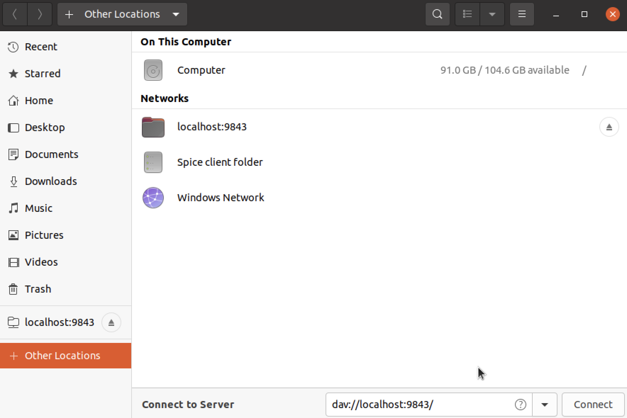This screenshot has height=418, width=627.
Task: Go forward with the right arrow button
Action: [40, 14]
